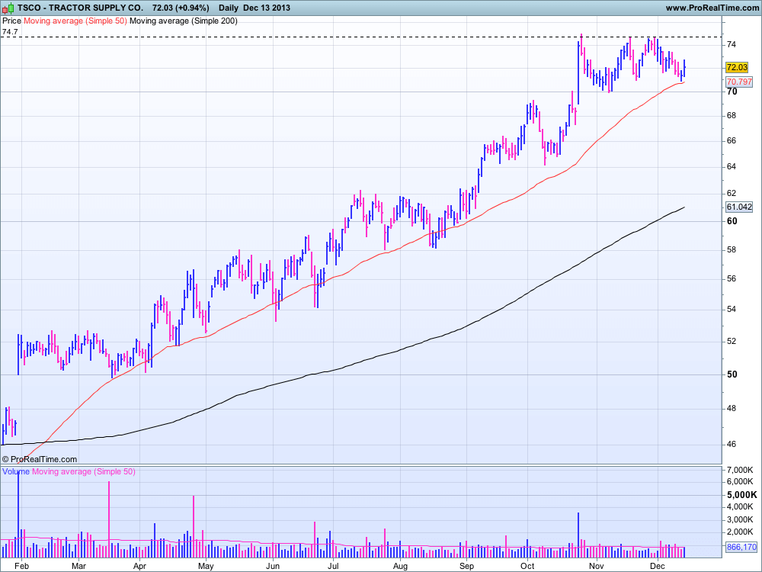Screen dimensions: 762x572
Task: Select the Moving average (Simple 200) label
Action: (184, 21)
